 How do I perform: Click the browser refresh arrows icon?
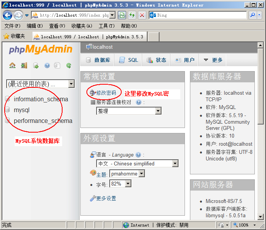click(132, 15)
